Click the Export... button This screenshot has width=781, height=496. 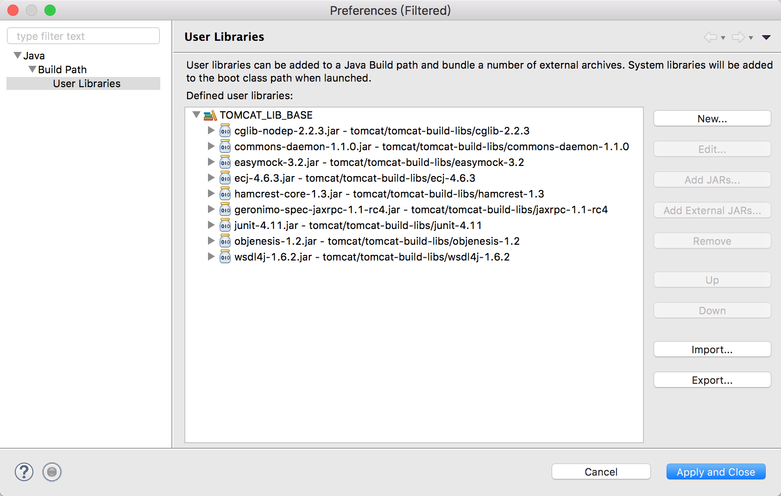(x=712, y=380)
